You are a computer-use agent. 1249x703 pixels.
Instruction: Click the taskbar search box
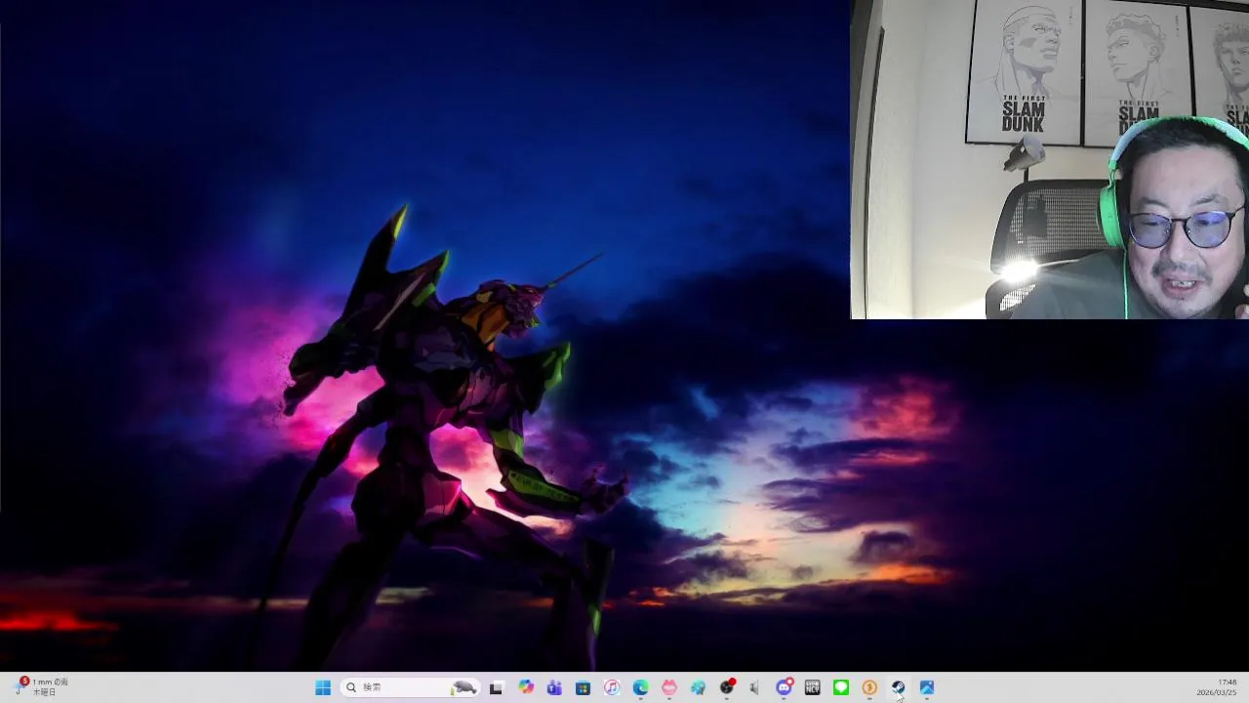pos(410,687)
